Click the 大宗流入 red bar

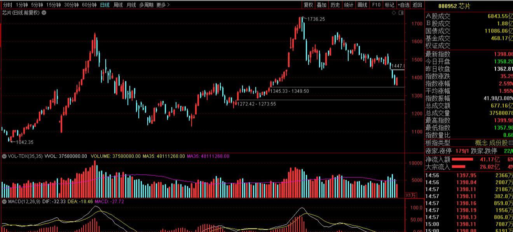tap(459, 167)
